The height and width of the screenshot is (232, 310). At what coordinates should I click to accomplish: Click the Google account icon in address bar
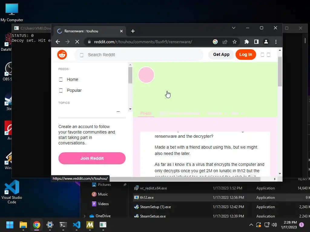click(x=215, y=42)
